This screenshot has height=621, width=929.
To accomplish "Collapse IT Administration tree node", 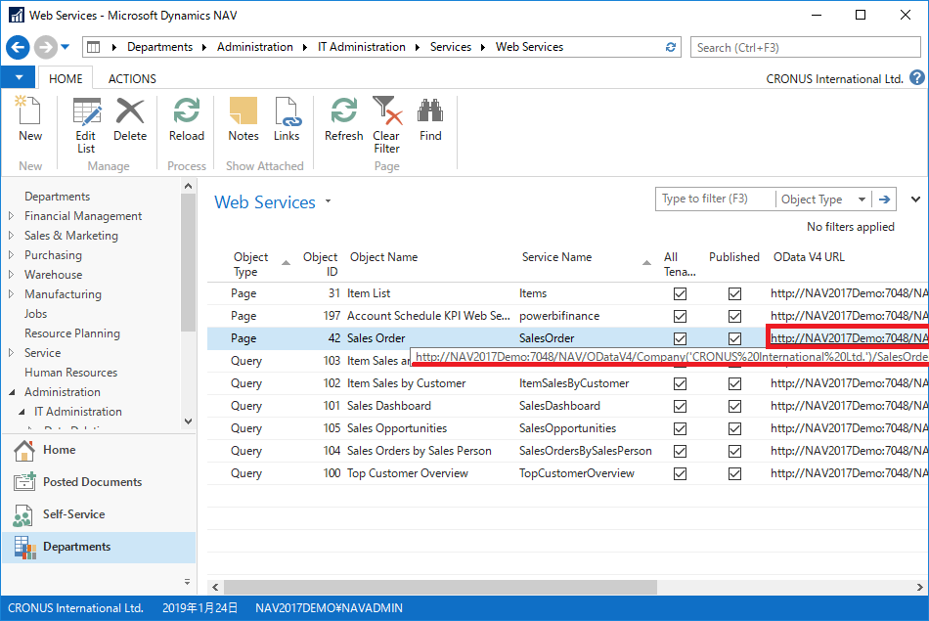I will (x=22, y=412).
